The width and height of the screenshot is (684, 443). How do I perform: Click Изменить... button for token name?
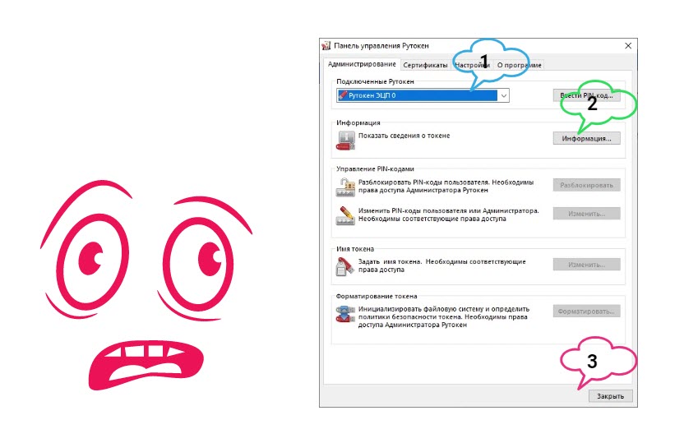pos(586,265)
